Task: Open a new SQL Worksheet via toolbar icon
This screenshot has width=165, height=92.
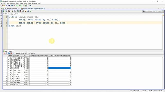Action: coord(26,6)
